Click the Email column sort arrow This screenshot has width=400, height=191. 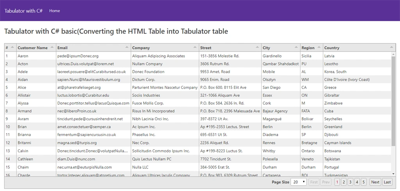coord(127,47)
